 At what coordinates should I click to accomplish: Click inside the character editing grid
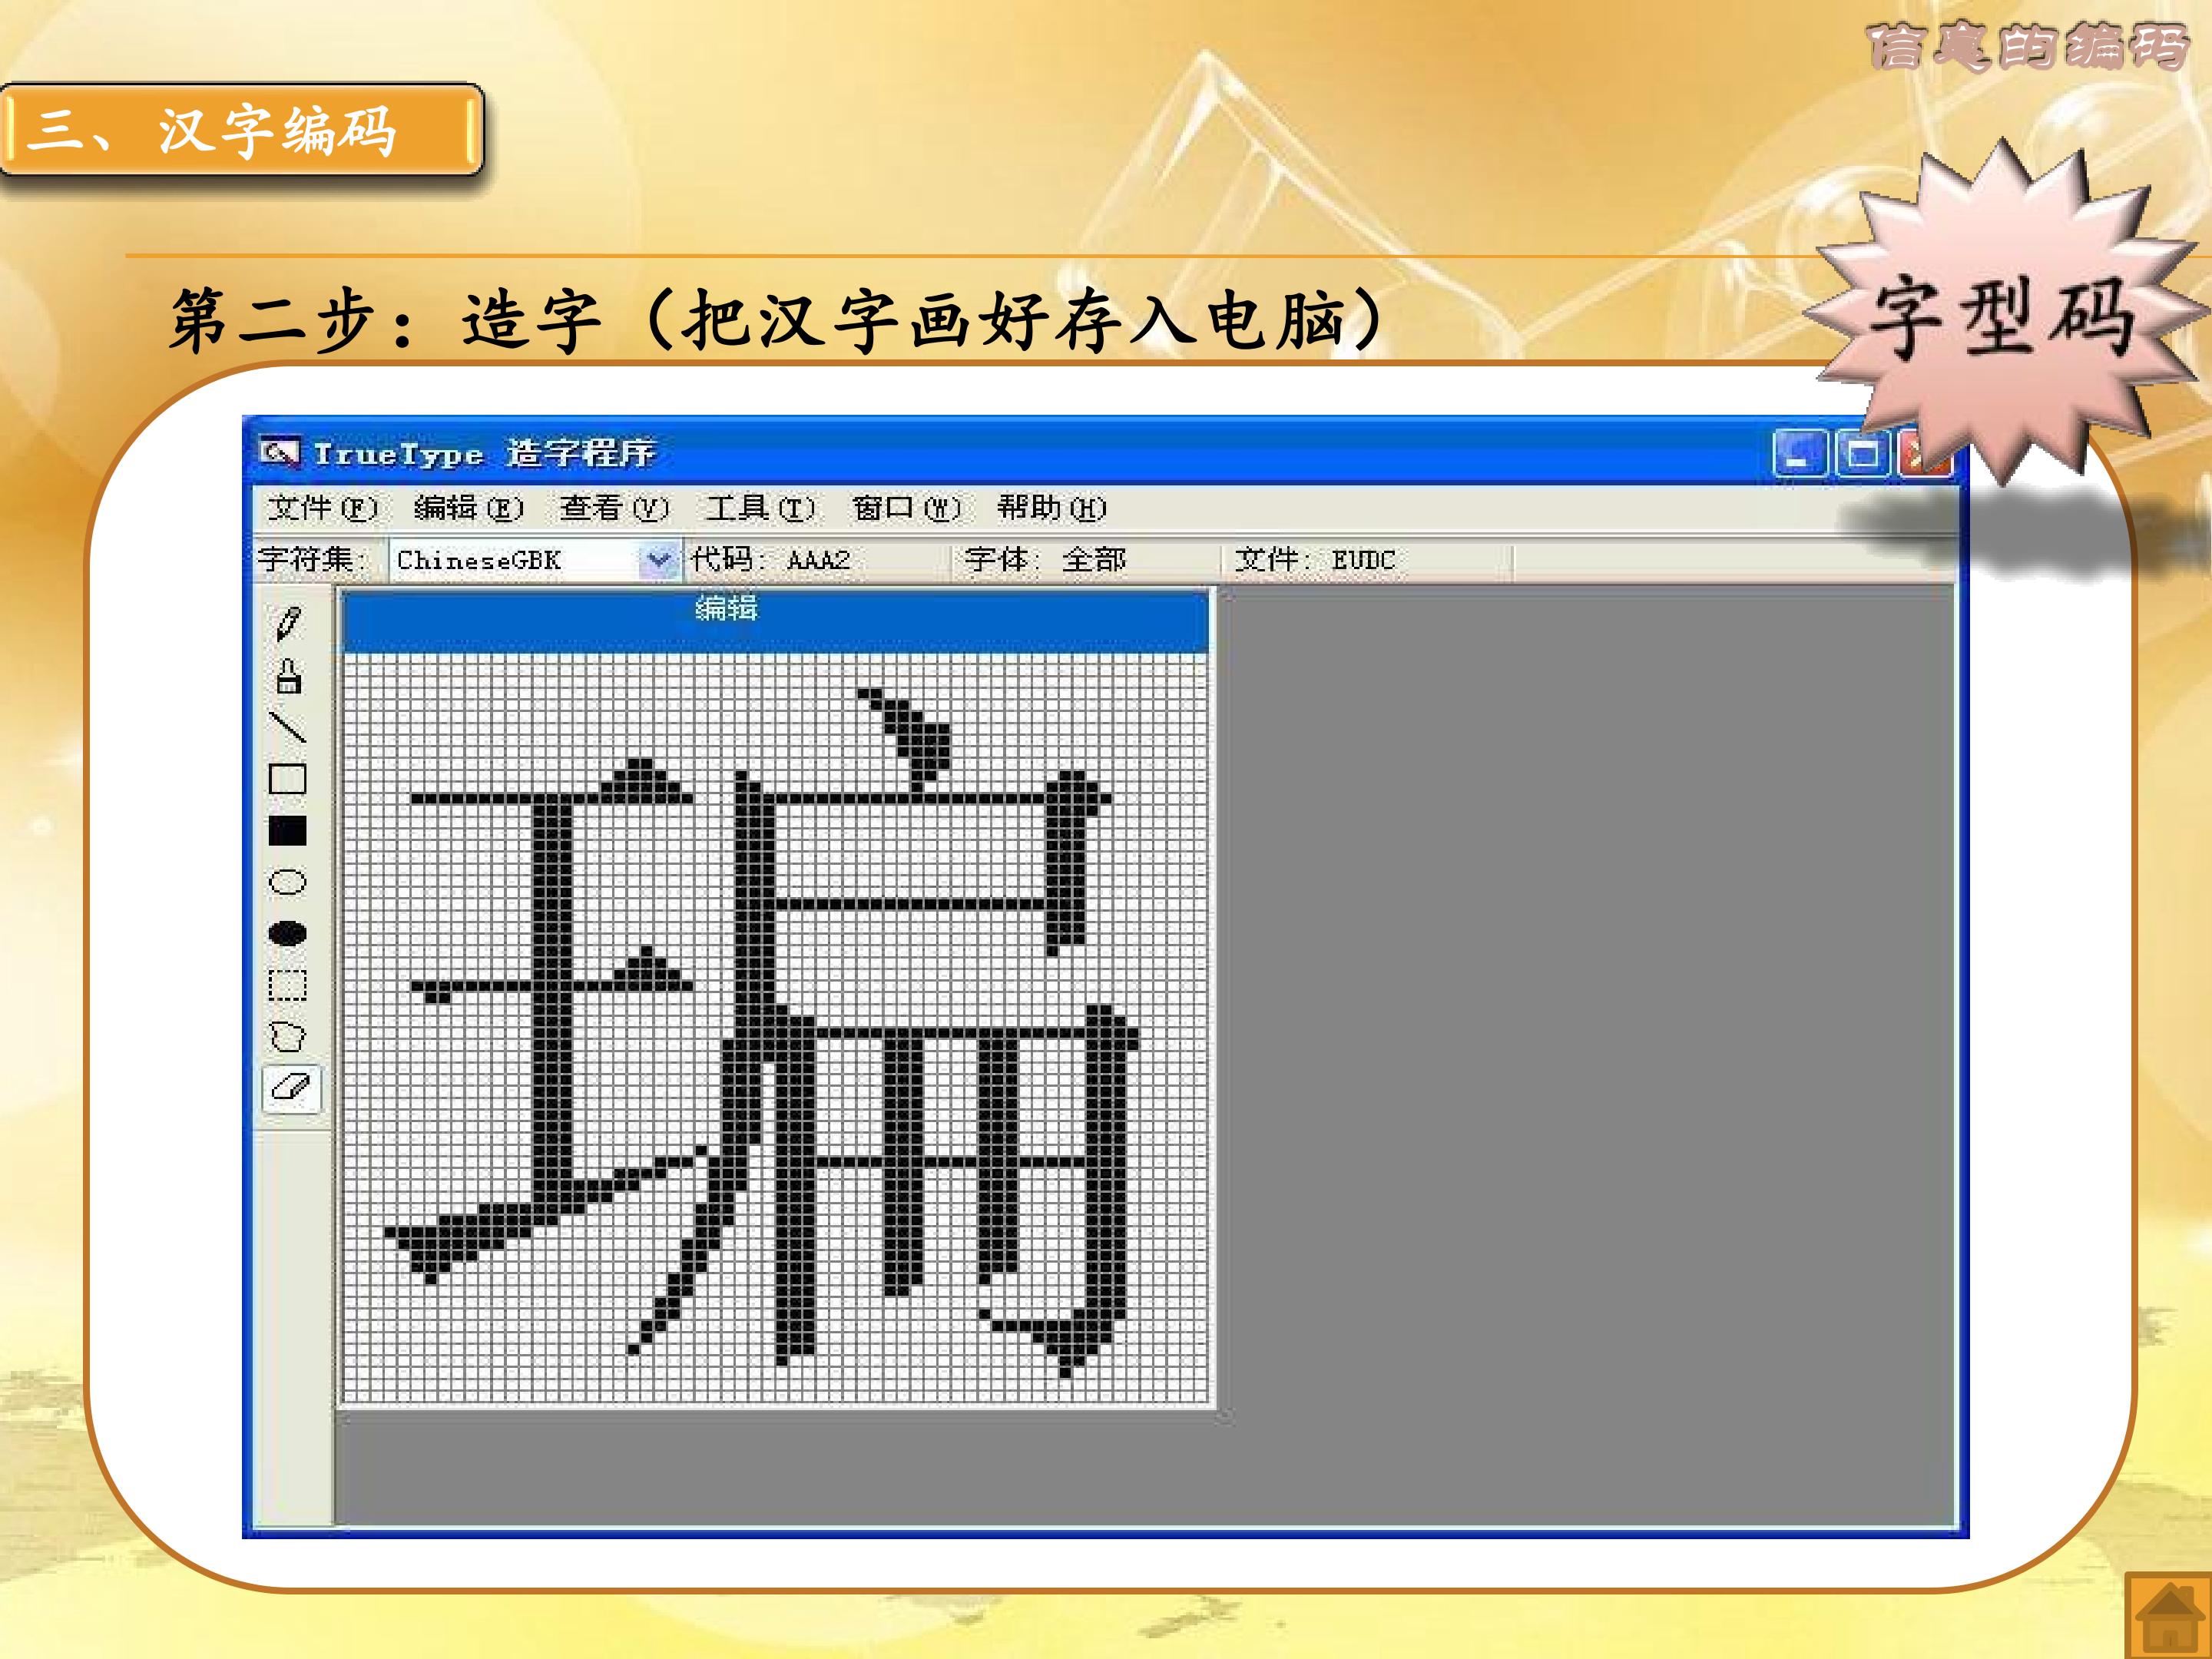776,1028
